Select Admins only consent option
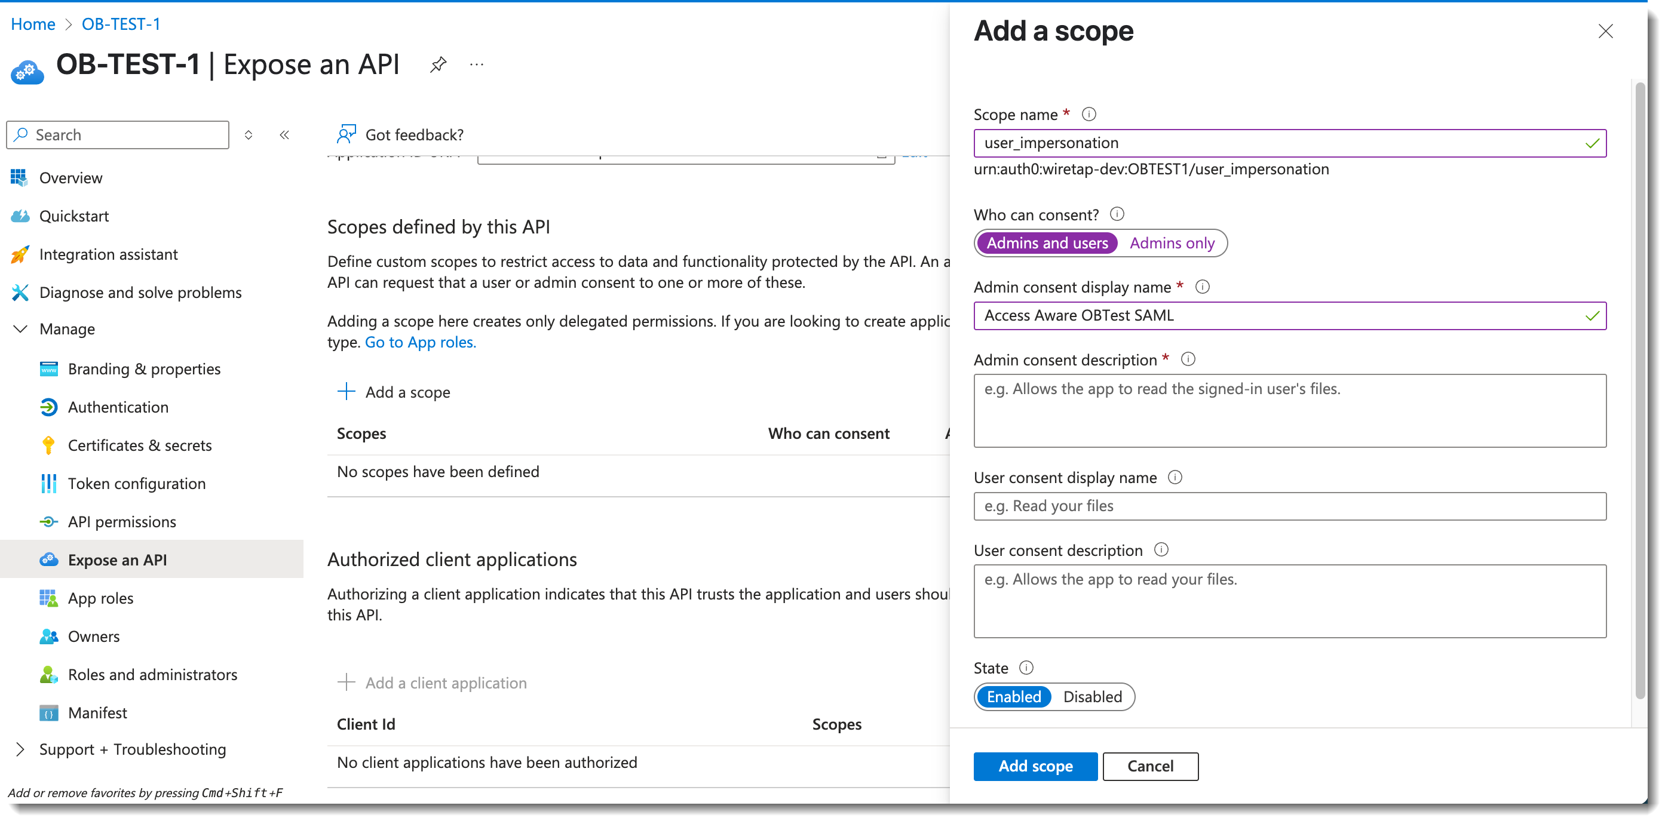Image resolution: width=1668 pixels, height=824 pixels. coord(1172,243)
